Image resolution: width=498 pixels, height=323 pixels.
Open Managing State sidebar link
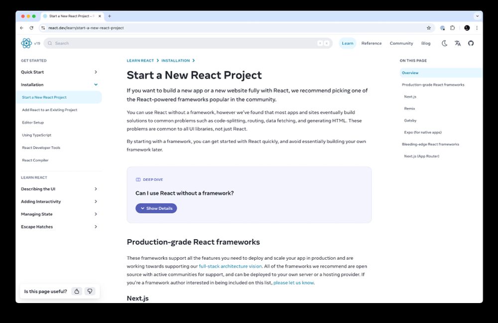36,214
